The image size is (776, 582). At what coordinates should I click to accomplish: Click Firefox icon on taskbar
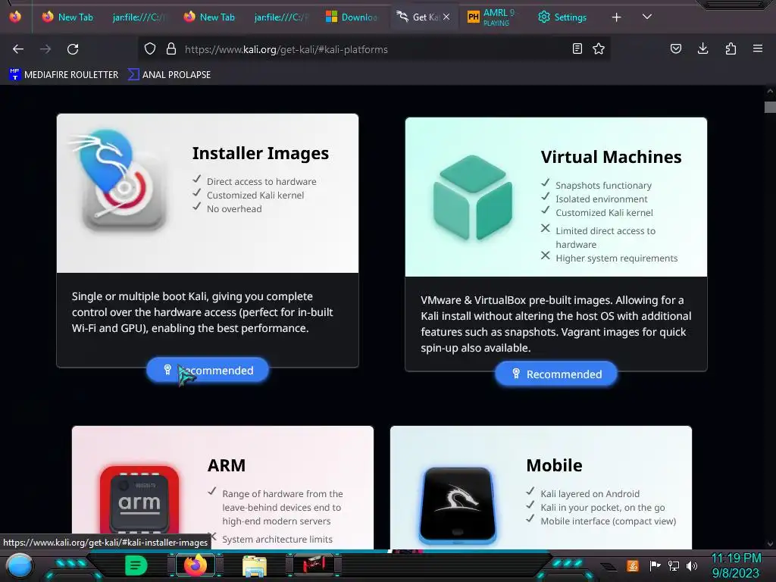tap(196, 565)
